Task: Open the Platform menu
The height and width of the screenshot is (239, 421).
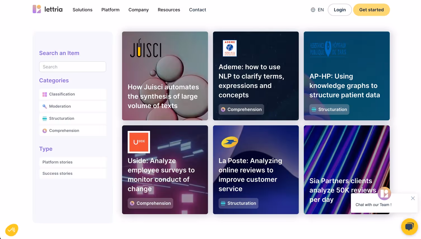Action: point(110,10)
